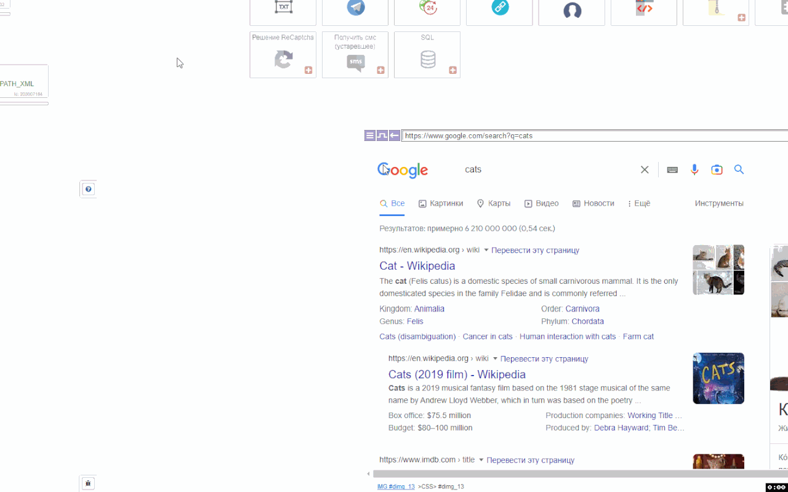Open the Chordata phylum link
This screenshot has width=788, height=492.
(588, 321)
